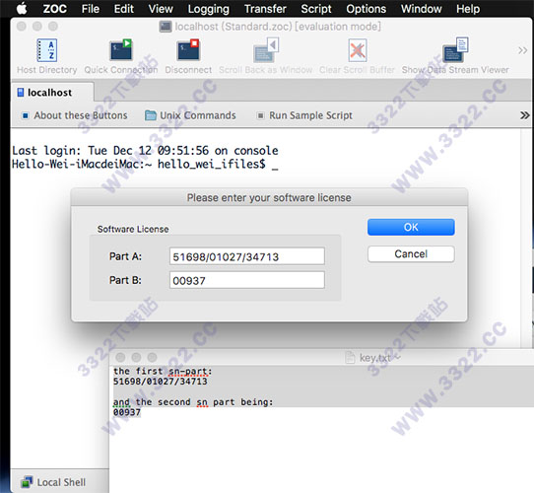Screen dimensions: 534x493
Task: Click the Apple menu icon
Action: coord(22,9)
